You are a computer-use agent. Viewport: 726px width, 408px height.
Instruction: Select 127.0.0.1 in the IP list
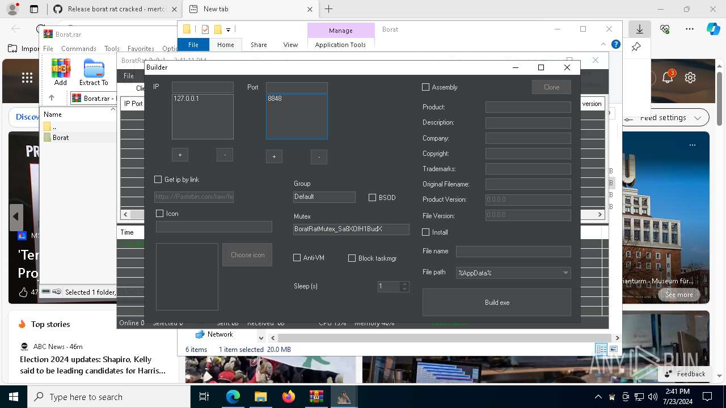point(186,99)
